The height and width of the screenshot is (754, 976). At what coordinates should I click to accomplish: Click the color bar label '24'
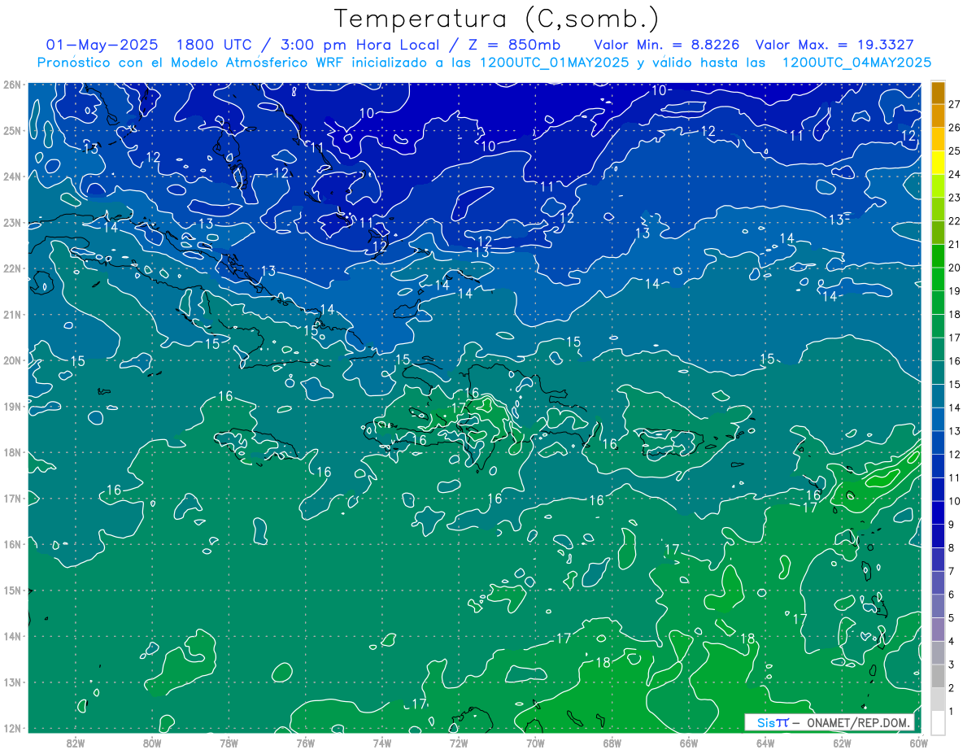pos(955,174)
